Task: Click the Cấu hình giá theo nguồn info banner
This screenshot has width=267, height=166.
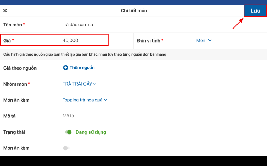Action: [85, 54]
